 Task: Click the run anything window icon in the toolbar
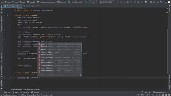click(x=151, y=2)
